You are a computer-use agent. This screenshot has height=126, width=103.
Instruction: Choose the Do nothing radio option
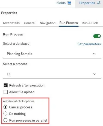pyautogui.click(x=5, y=114)
